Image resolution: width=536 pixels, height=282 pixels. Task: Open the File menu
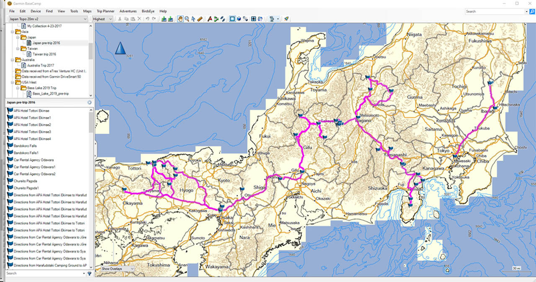[12, 11]
